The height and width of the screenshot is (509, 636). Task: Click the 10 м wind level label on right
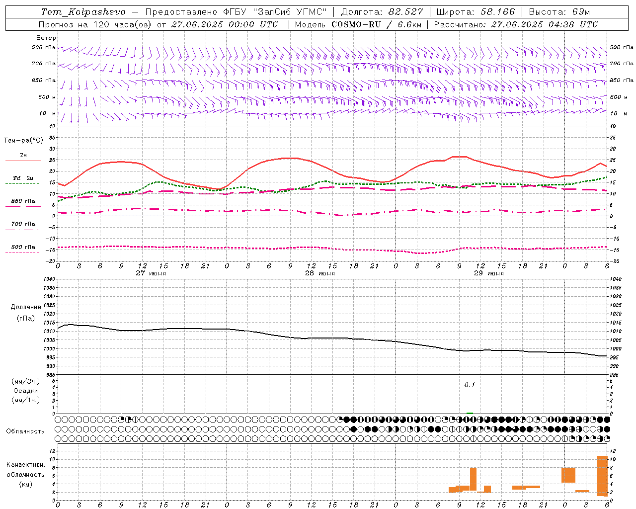618,113
